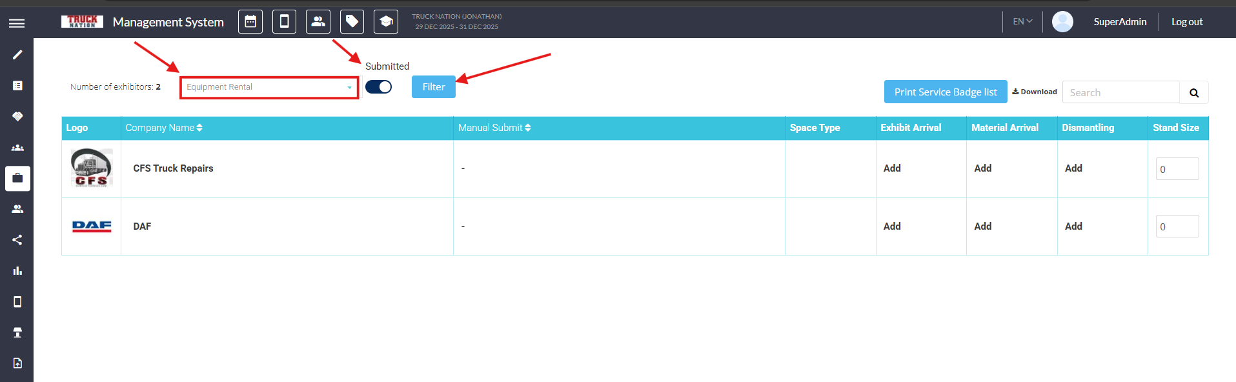Click the graduation cap icon
Viewport: 1236px width, 382px height.
(x=385, y=22)
